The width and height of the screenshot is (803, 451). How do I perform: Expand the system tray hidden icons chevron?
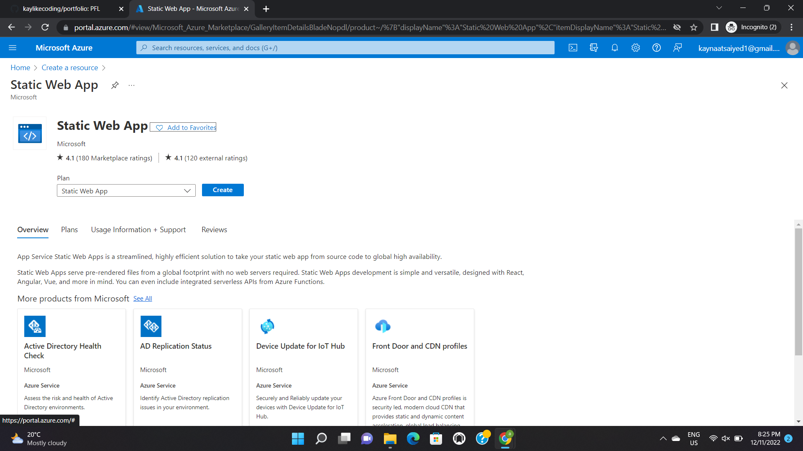[x=663, y=438]
